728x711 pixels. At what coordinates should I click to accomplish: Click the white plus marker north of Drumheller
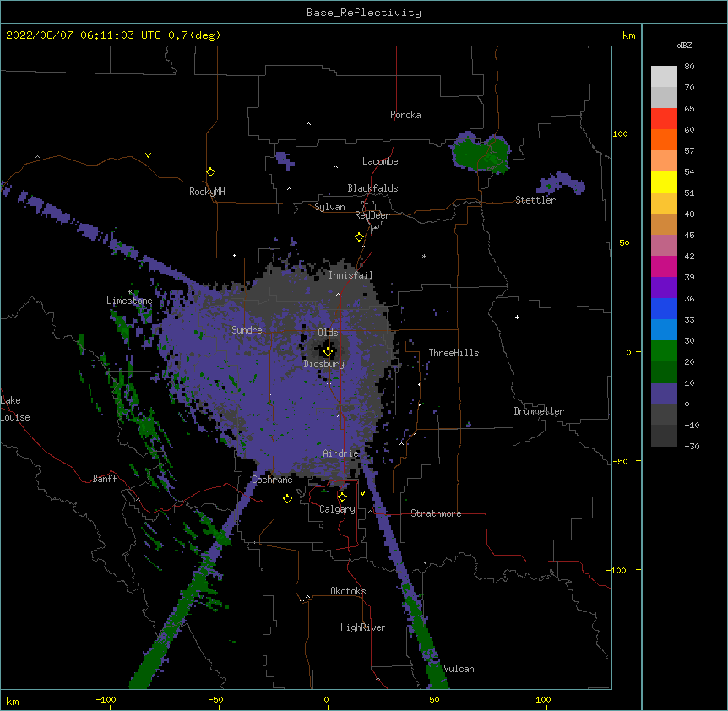pos(517,317)
